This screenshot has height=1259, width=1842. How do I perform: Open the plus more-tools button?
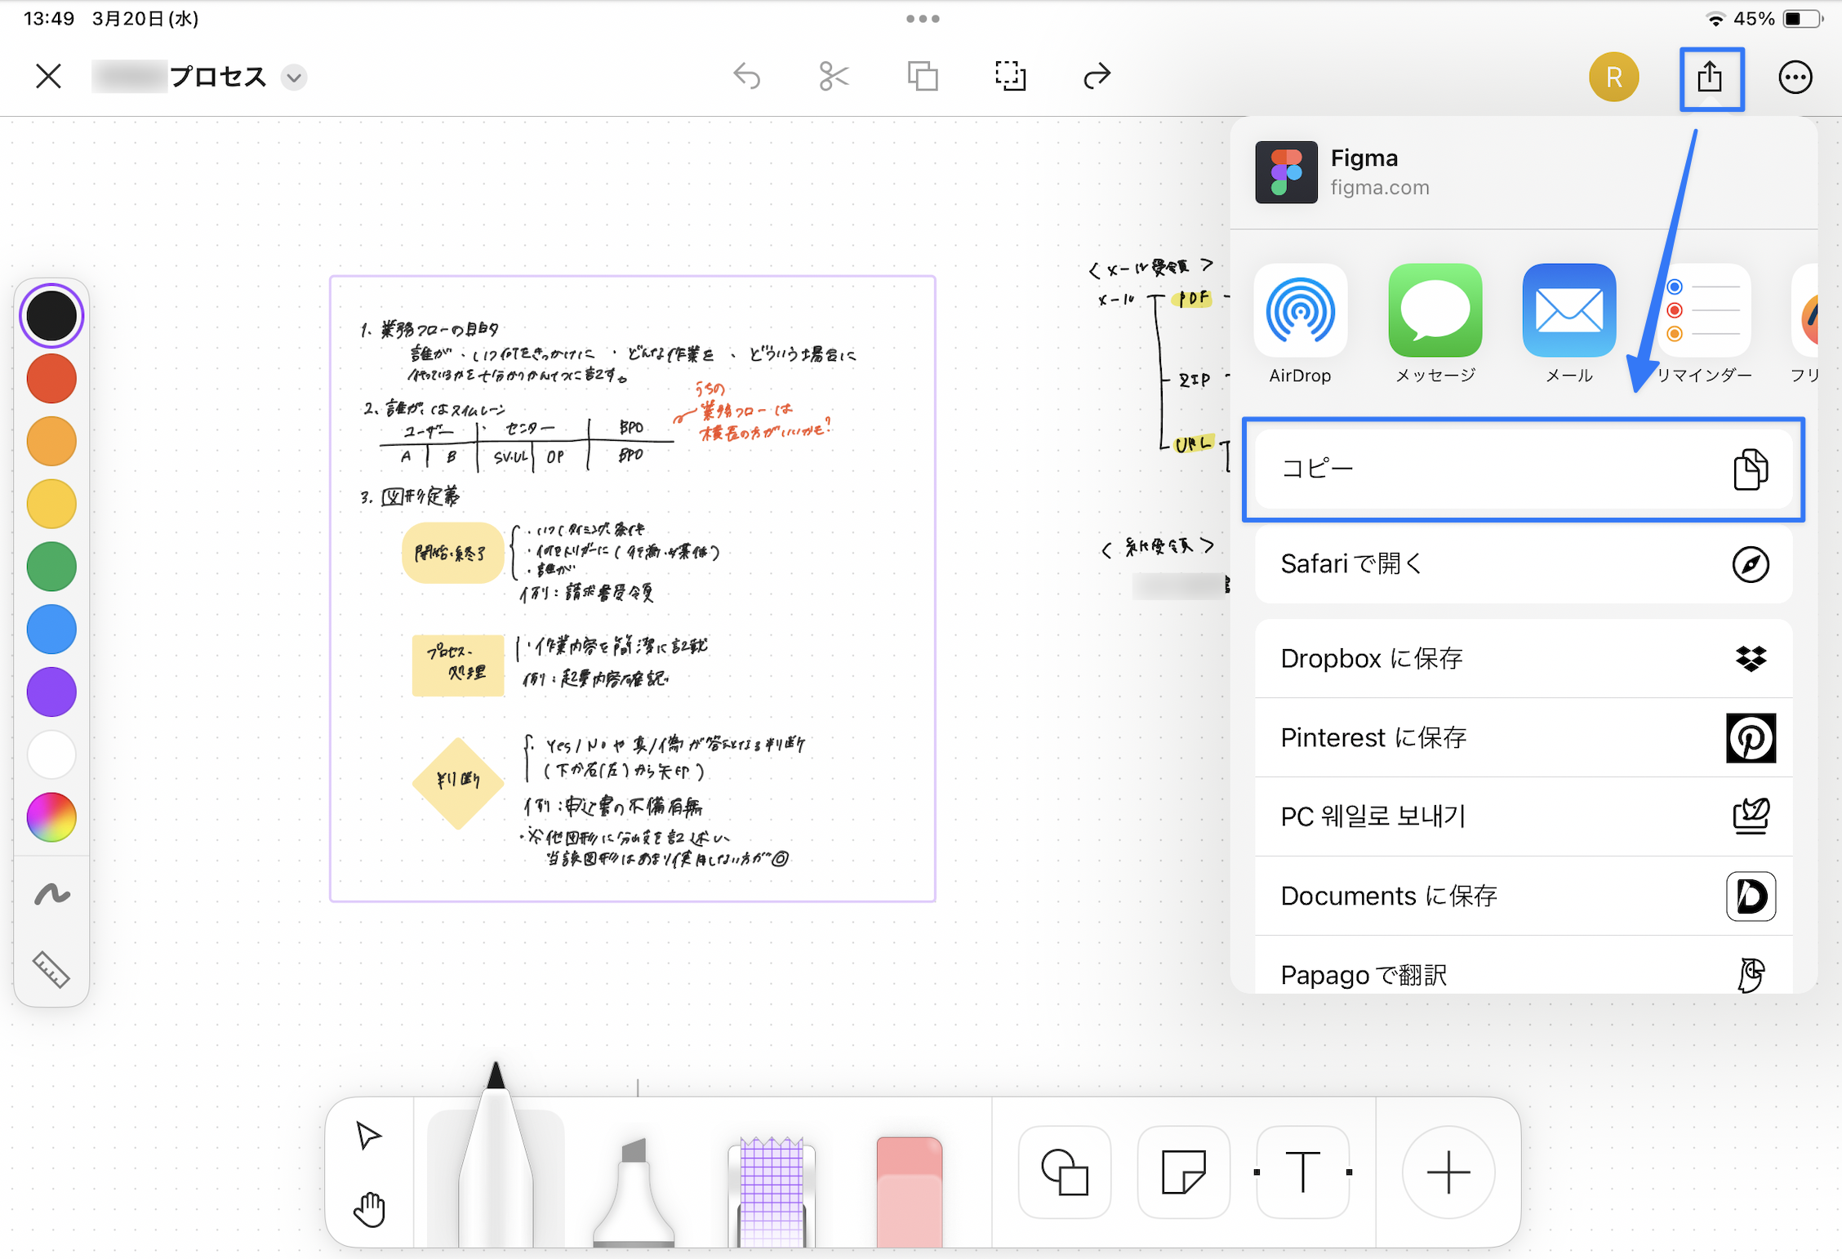[1448, 1172]
